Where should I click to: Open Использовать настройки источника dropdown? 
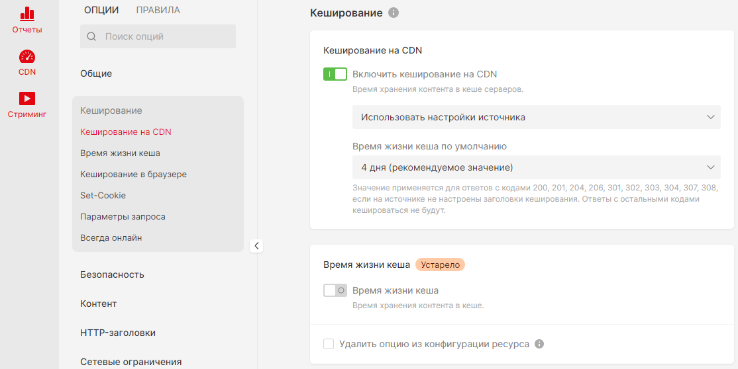click(536, 117)
